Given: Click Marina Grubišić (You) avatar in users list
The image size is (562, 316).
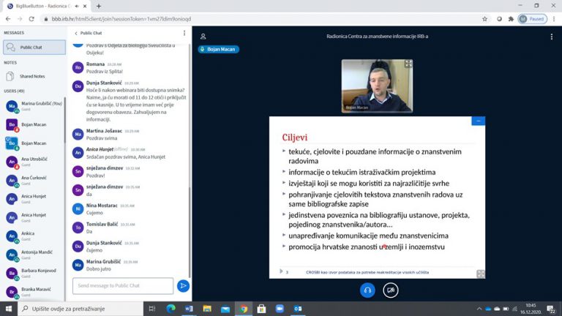Looking at the screenshot, I should (x=12, y=106).
